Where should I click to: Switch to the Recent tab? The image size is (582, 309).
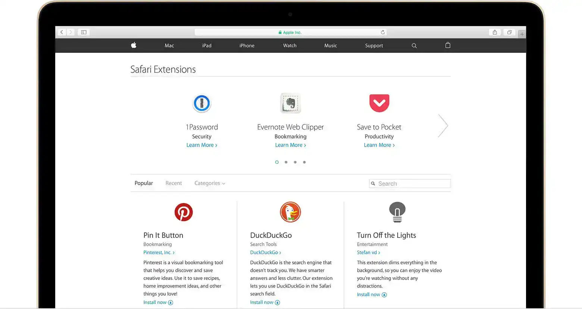pos(173,183)
